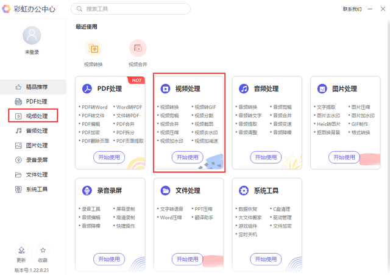Open PDF转Word tool link

[94, 107]
